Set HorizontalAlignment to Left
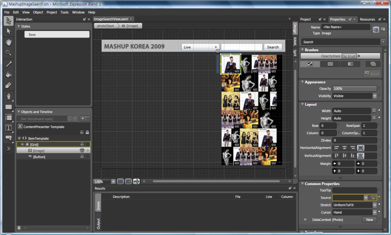 337,147
